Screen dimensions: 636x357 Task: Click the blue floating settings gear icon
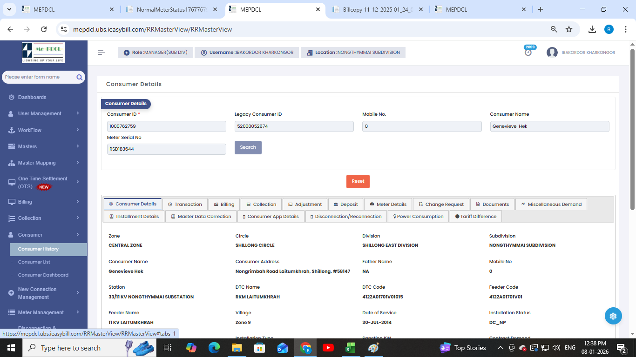click(613, 316)
